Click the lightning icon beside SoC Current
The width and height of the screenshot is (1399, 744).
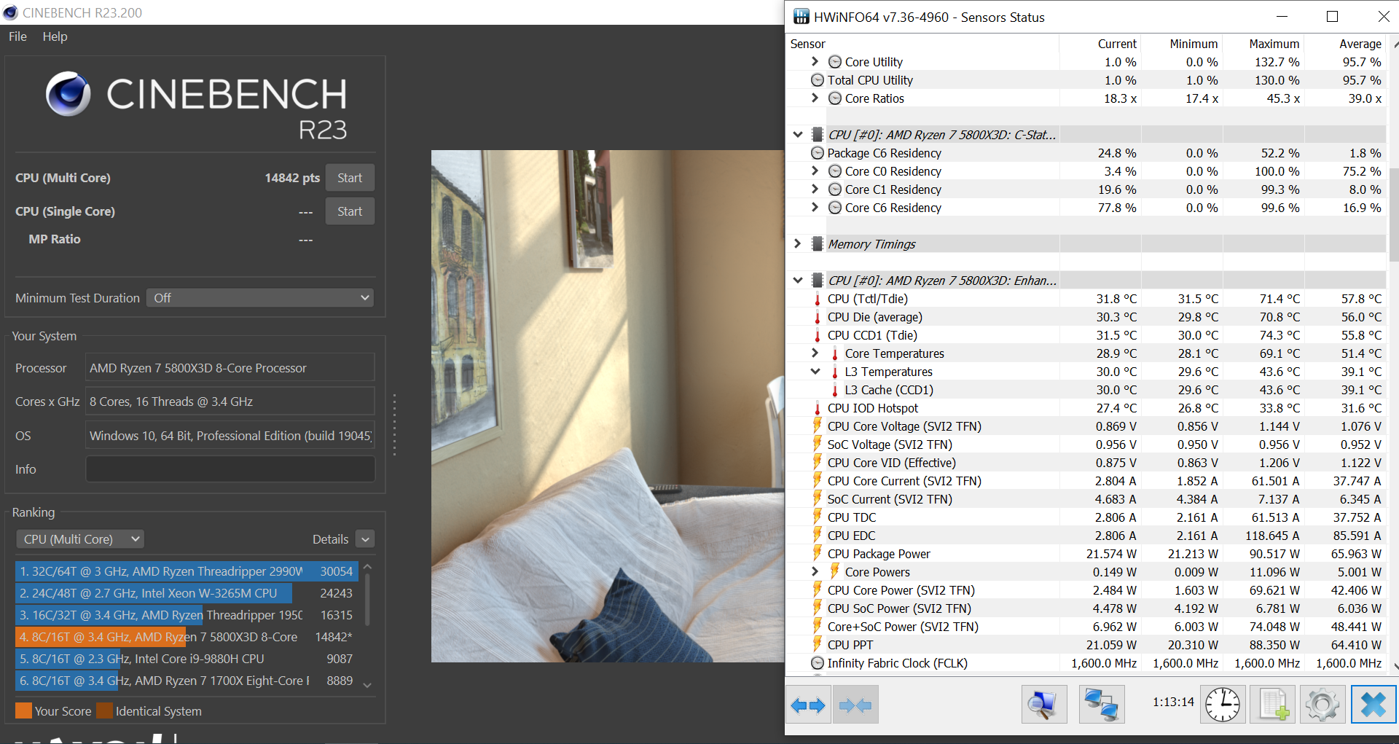[818, 498]
